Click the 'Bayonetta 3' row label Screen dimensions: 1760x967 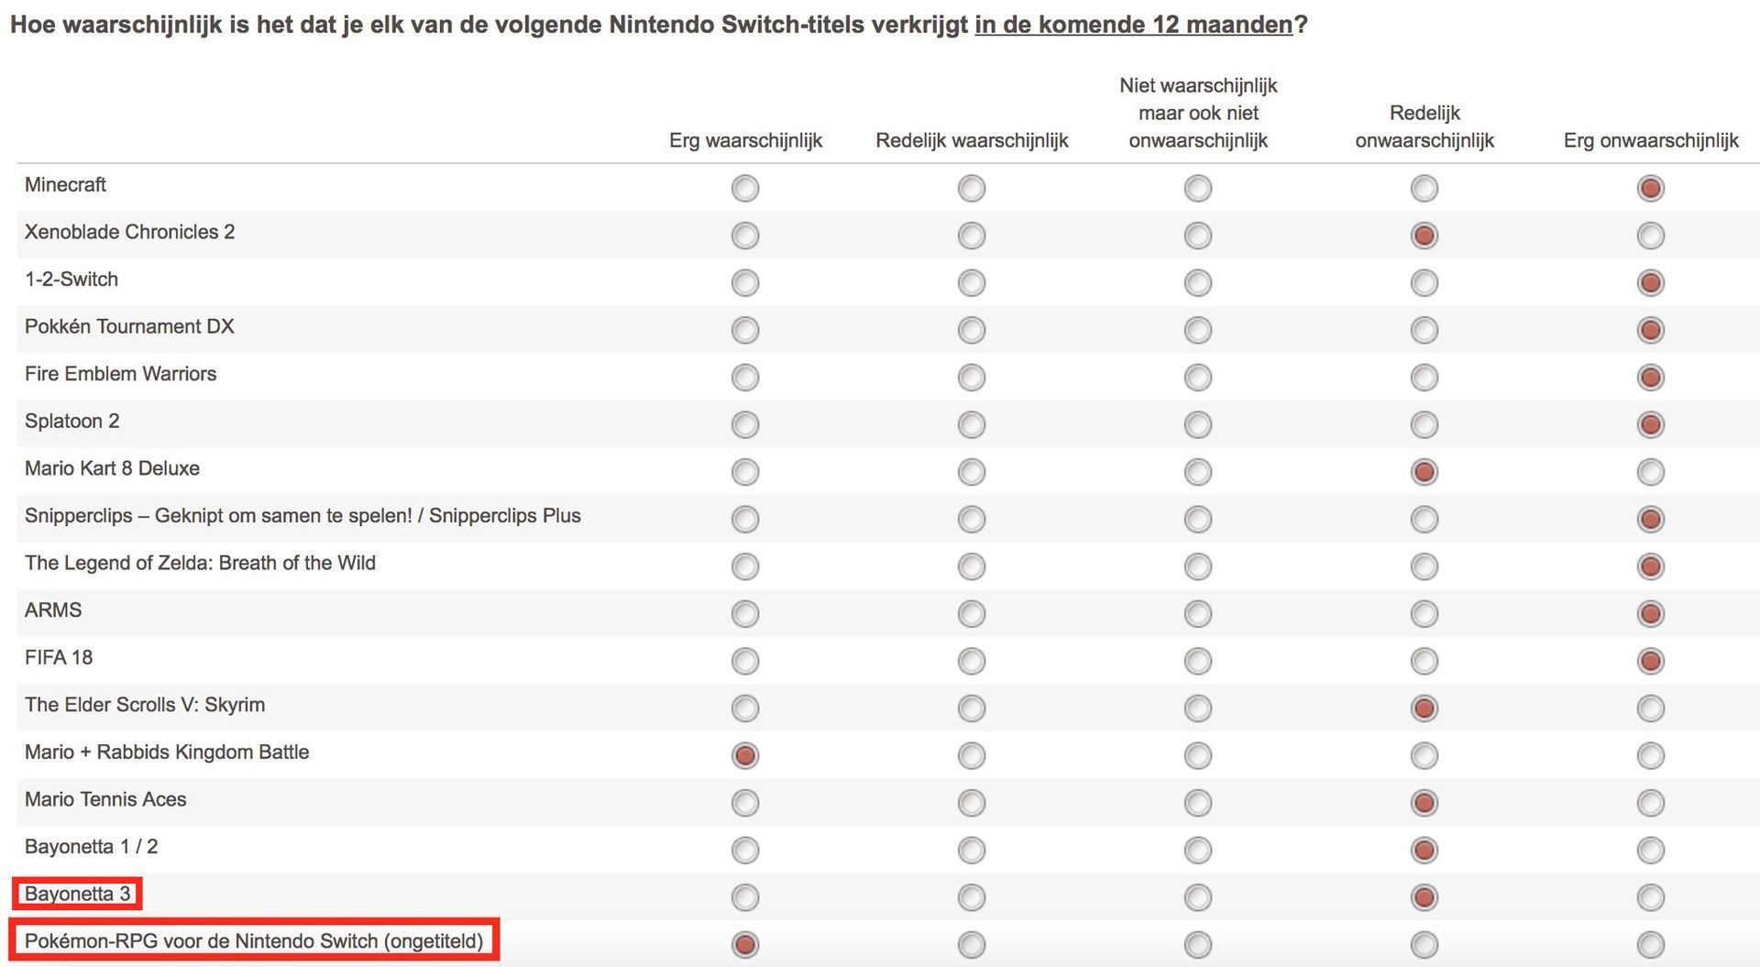[x=78, y=894]
